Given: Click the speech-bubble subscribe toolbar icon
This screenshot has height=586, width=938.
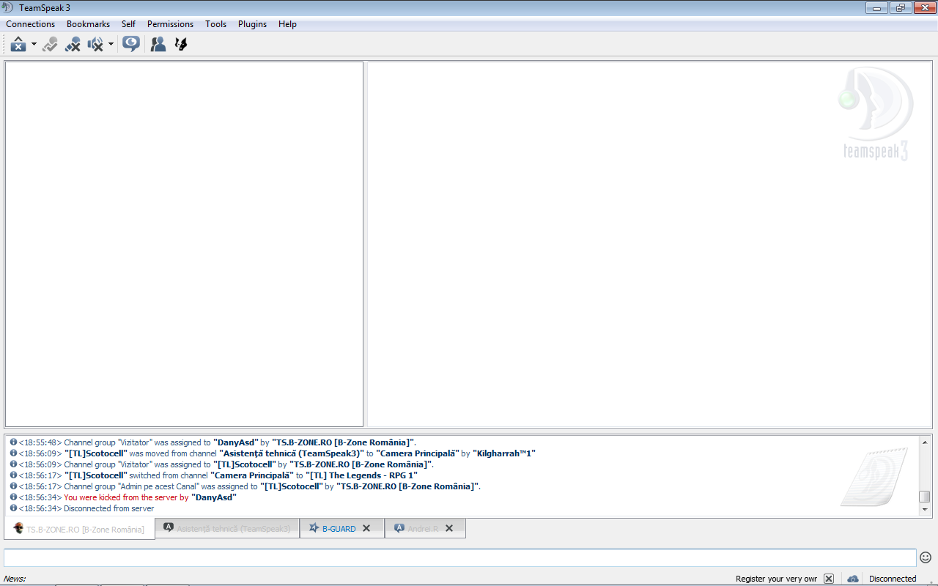Looking at the screenshot, I should [131, 45].
